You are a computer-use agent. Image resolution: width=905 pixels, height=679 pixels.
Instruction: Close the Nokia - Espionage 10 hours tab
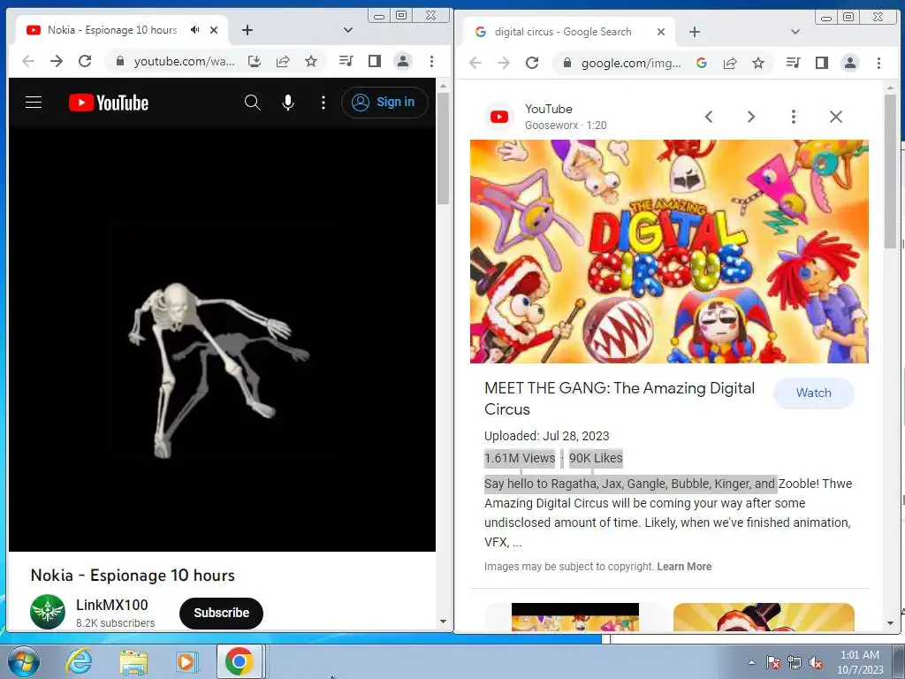(214, 30)
